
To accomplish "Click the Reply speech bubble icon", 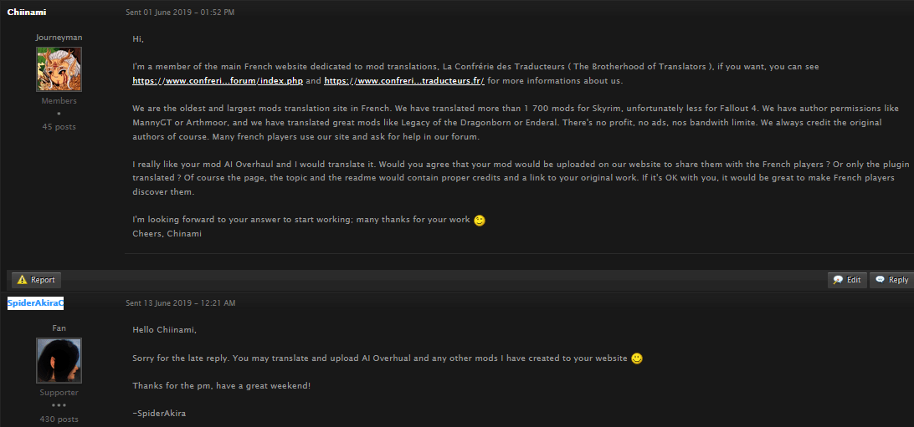I will 880,279.
